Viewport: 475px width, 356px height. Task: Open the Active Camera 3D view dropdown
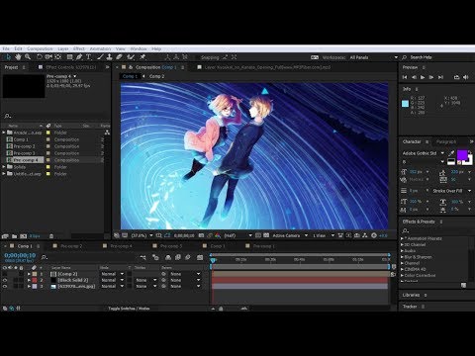pyautogui.click(x=290, y=235)
